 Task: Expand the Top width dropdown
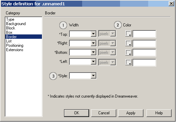coord(94,34)
